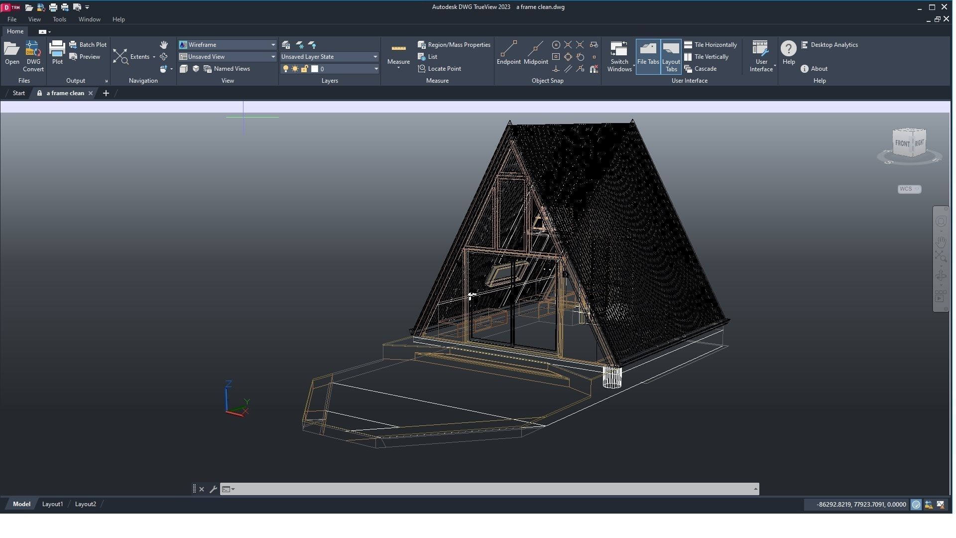
Task: Toggle Quadrant object snap icon
Action: pyautogui.click(x=568, y=57)
